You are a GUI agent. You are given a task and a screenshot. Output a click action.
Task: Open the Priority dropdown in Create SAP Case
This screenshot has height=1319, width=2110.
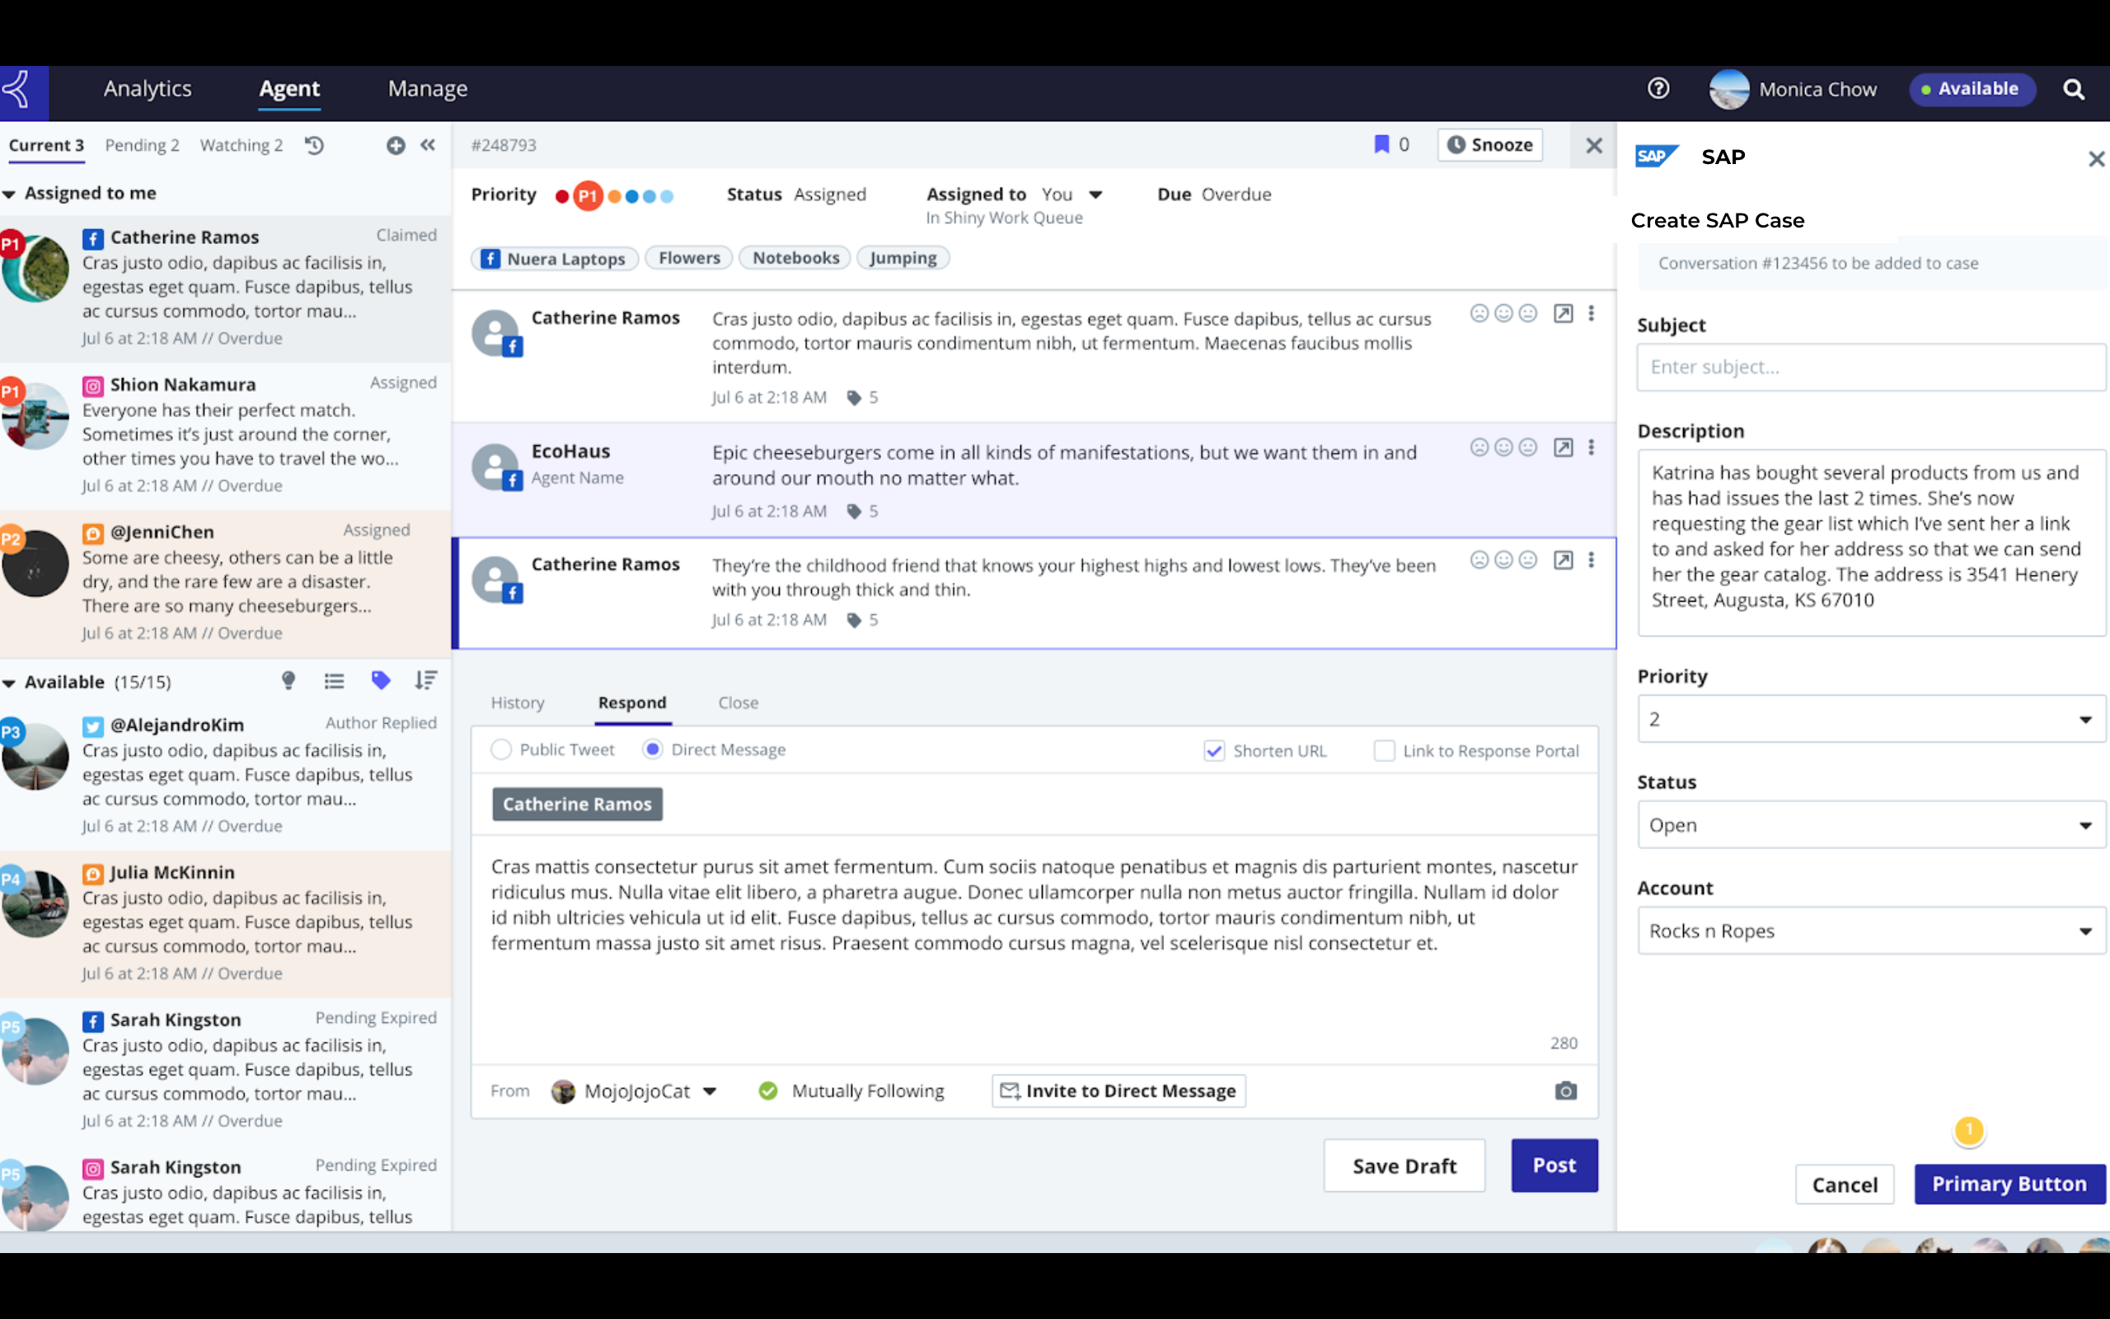(x=1869, y=718)
